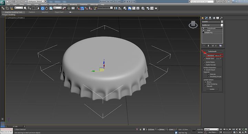This screenshot has width=248, height=134.
Task: Open the Create tab in the command panel
Action: 203,18
